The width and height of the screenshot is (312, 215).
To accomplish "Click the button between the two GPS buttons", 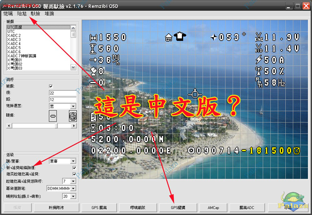I will (x=138, y=207).
